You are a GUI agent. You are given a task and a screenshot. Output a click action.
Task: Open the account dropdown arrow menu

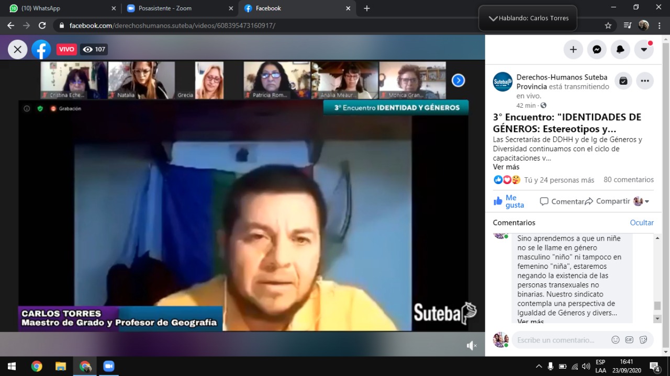tap(644, 49)
